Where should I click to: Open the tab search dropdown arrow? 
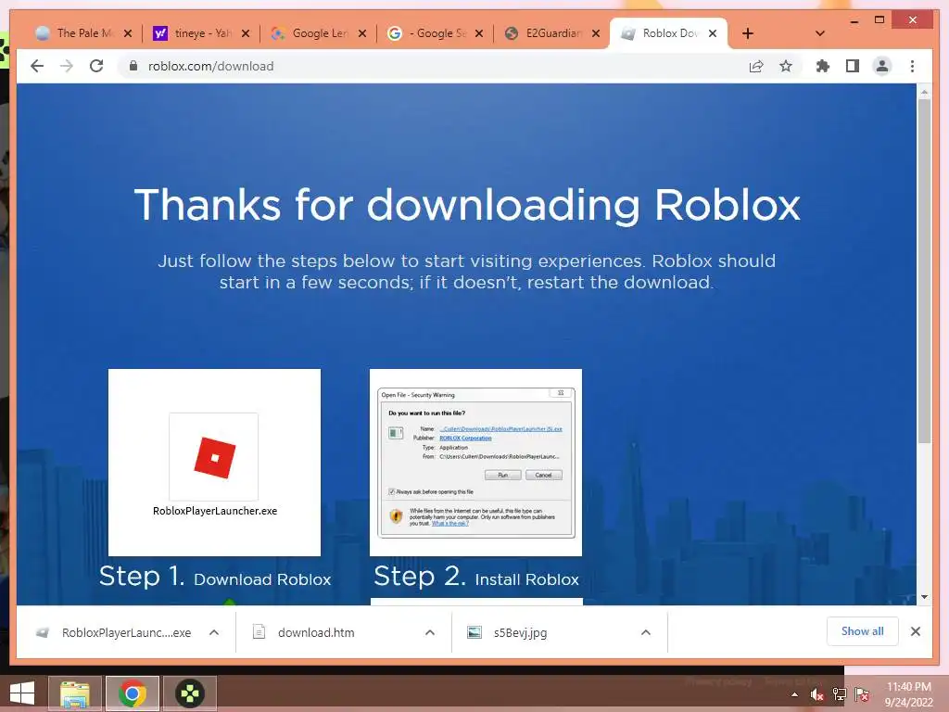[820, 33]
